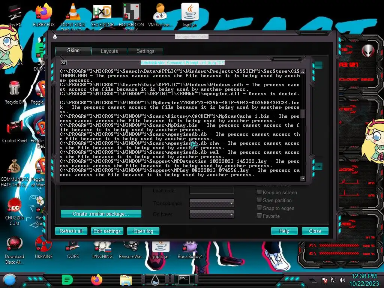This screenshot has height=288, width=384.
Task: Click Create .rmskin package button
Action: pyautogui.click(x=101, y=214)
